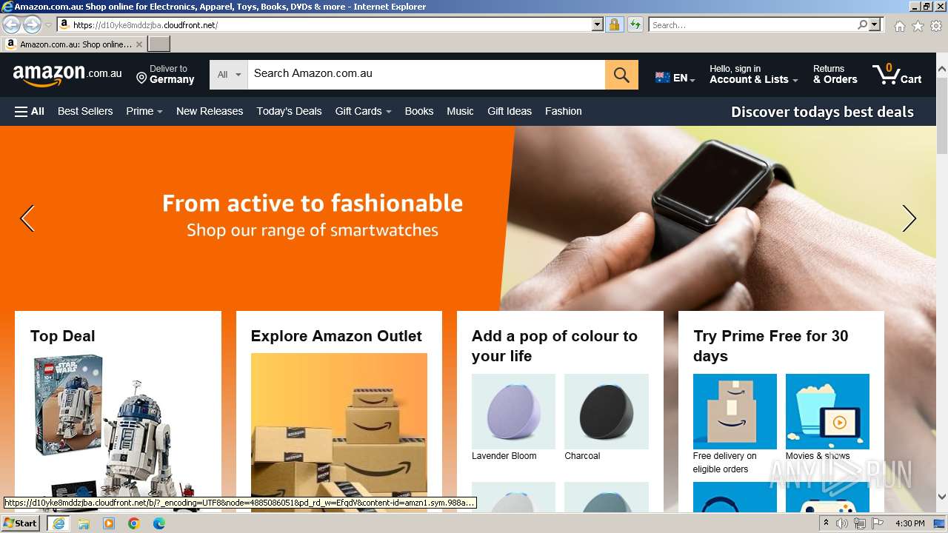Select the Charcoal Echo thumbnail
Screen dimensions: 948x533
(607, 412)
